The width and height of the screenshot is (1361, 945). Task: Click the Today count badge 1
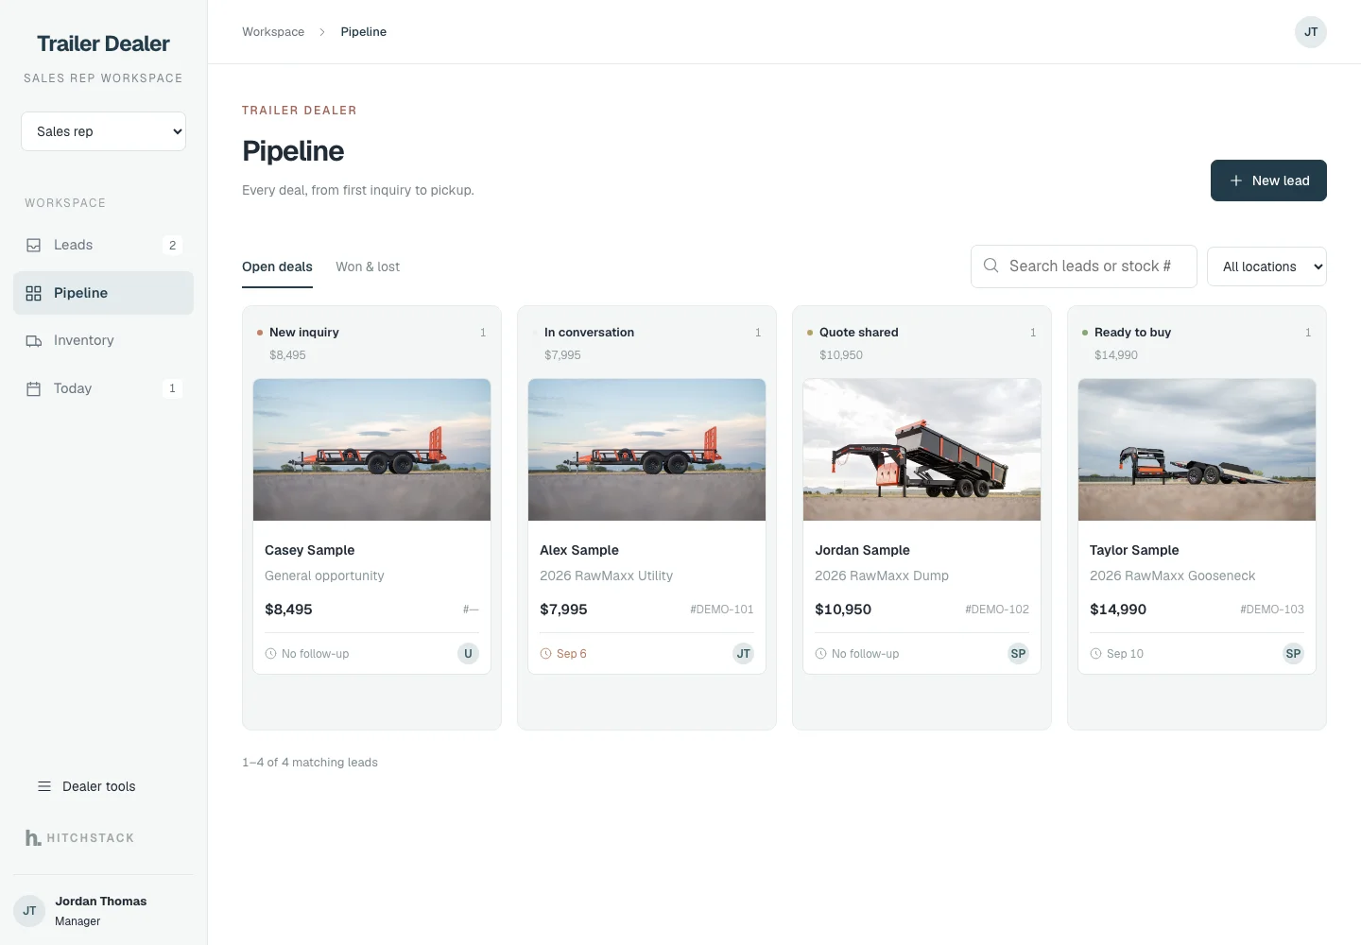coord(172,388)
